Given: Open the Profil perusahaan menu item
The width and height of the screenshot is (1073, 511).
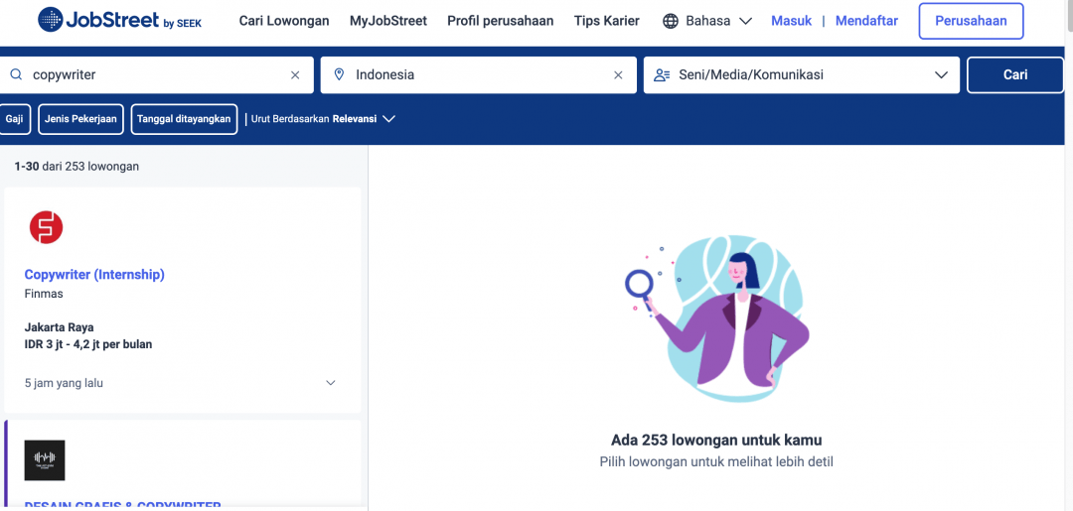Looking at the screenshot, I should pos(500,21).
